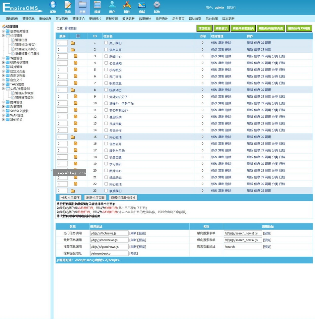Click folder icon in row ID 15
This screenshot has height=319, width=315.
[x=73, y=137]
